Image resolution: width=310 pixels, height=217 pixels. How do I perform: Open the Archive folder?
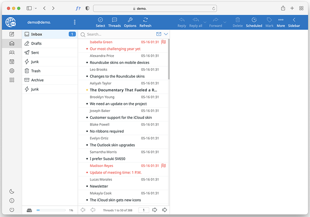coord(37,80)
